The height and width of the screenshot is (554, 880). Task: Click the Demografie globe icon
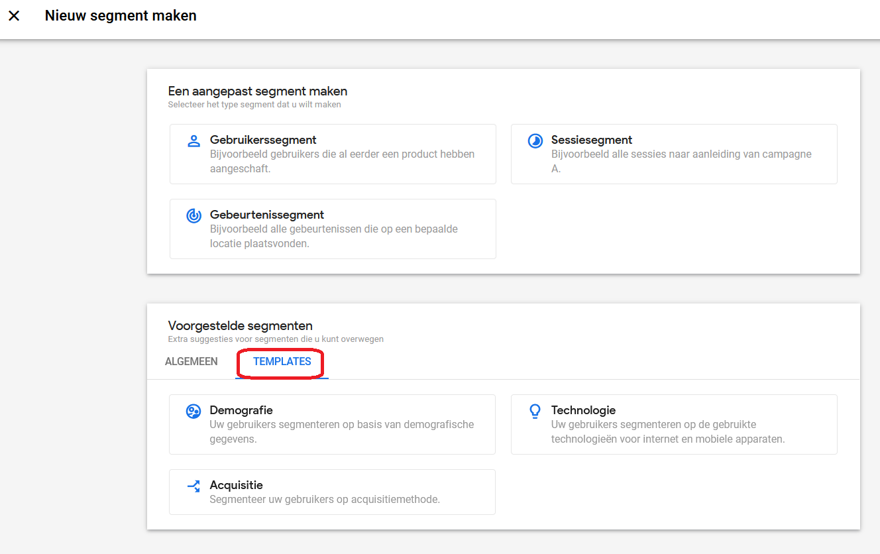pos(193,411)
